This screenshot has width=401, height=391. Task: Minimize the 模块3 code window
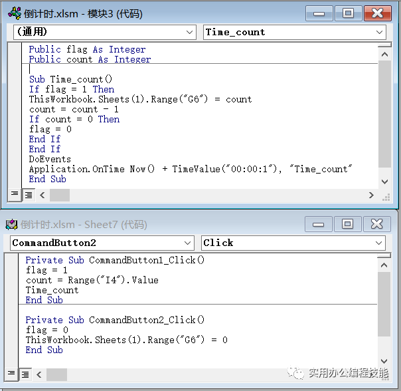point(319,13)
